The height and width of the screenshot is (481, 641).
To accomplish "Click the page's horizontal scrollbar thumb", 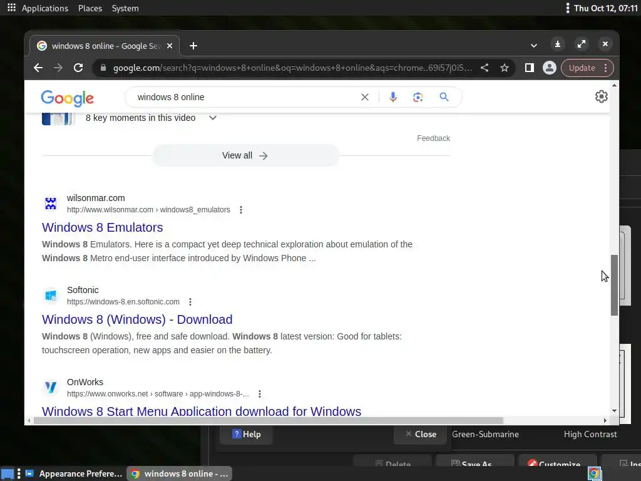I will coord(268,420).
